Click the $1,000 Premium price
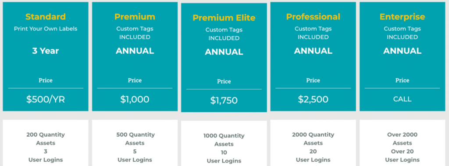 pyautogui.click(x=135, y=99)
